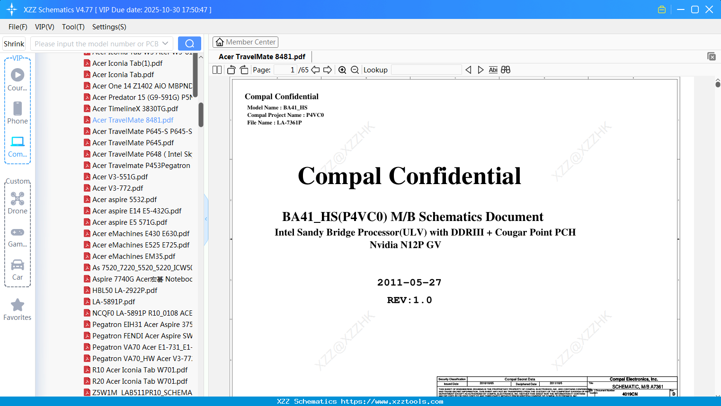Toggle the split page view icon

[217, 70]
